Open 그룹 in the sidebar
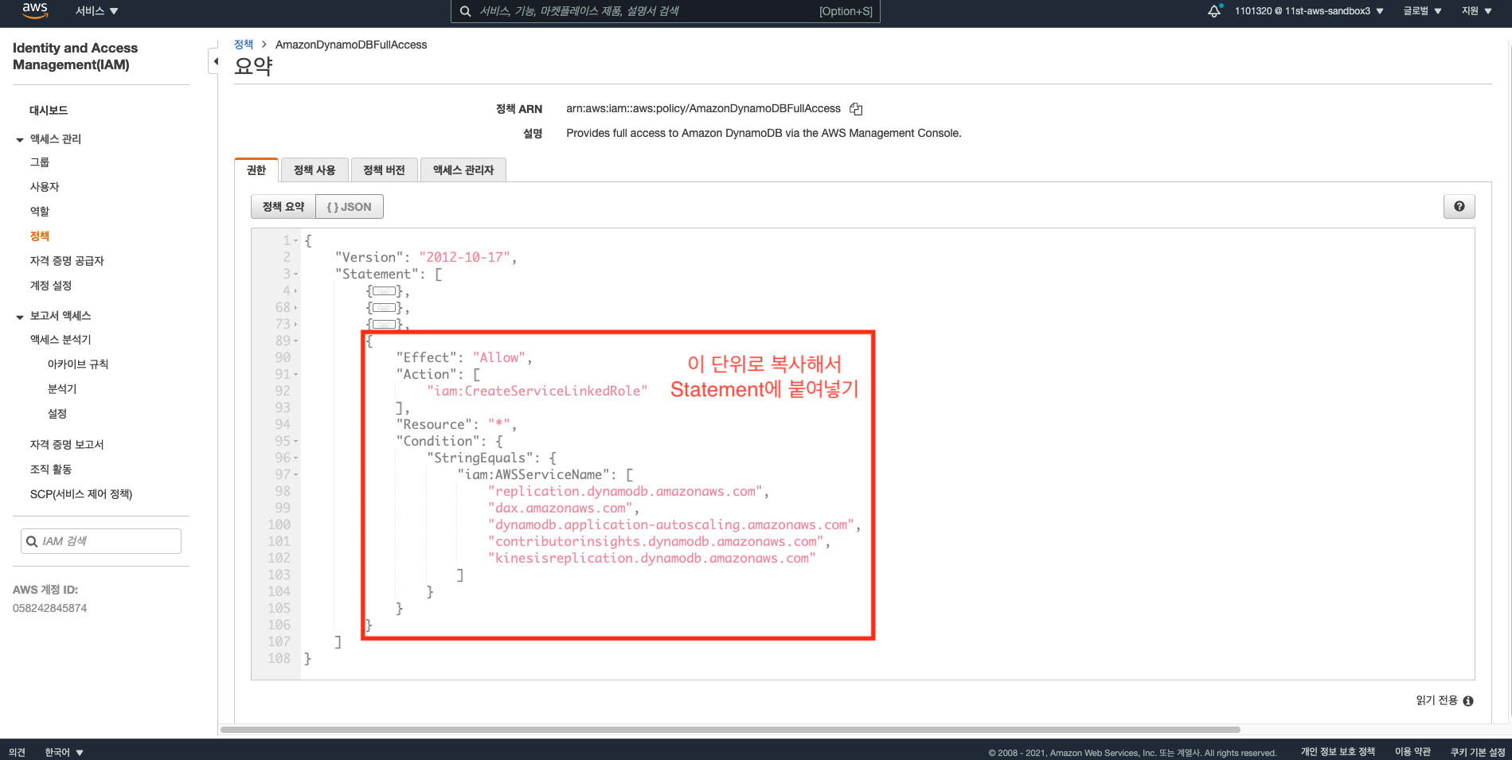The height and width of the screenshot is (760, 1512). click(x=40, y=162)
